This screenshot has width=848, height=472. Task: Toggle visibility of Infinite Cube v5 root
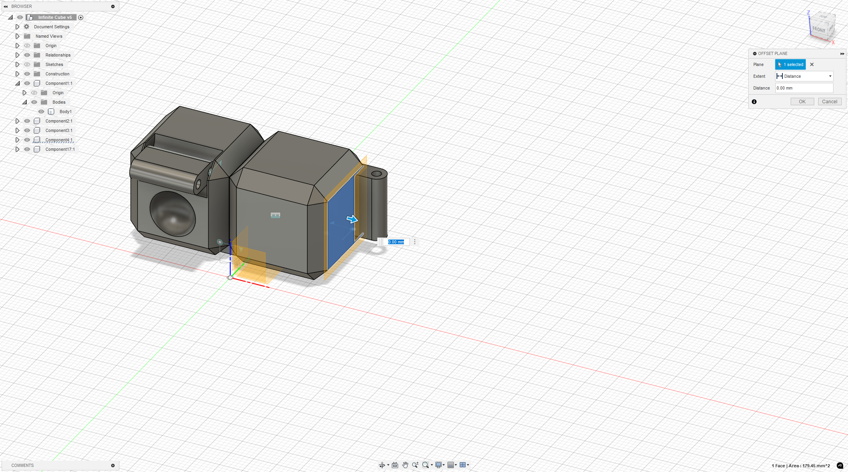coord(20,17)
